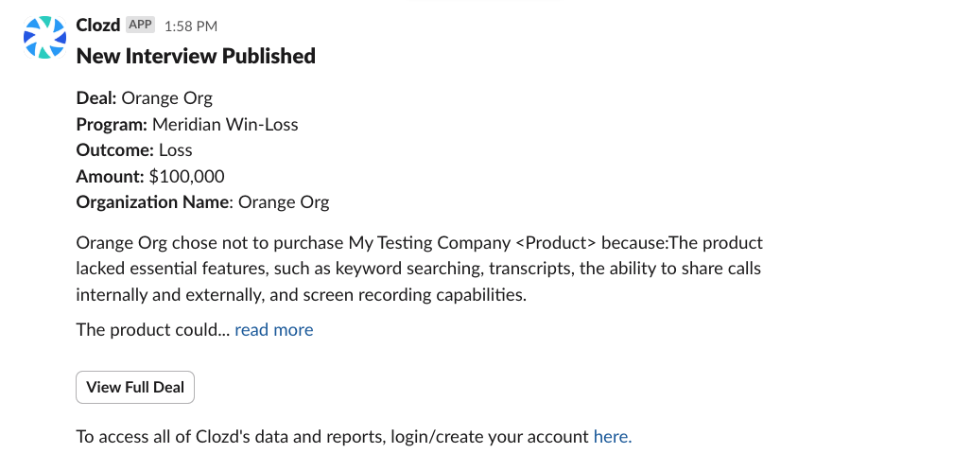Click the bold "Deal:" label
The image size is (954, 471).
click(96, 97)
